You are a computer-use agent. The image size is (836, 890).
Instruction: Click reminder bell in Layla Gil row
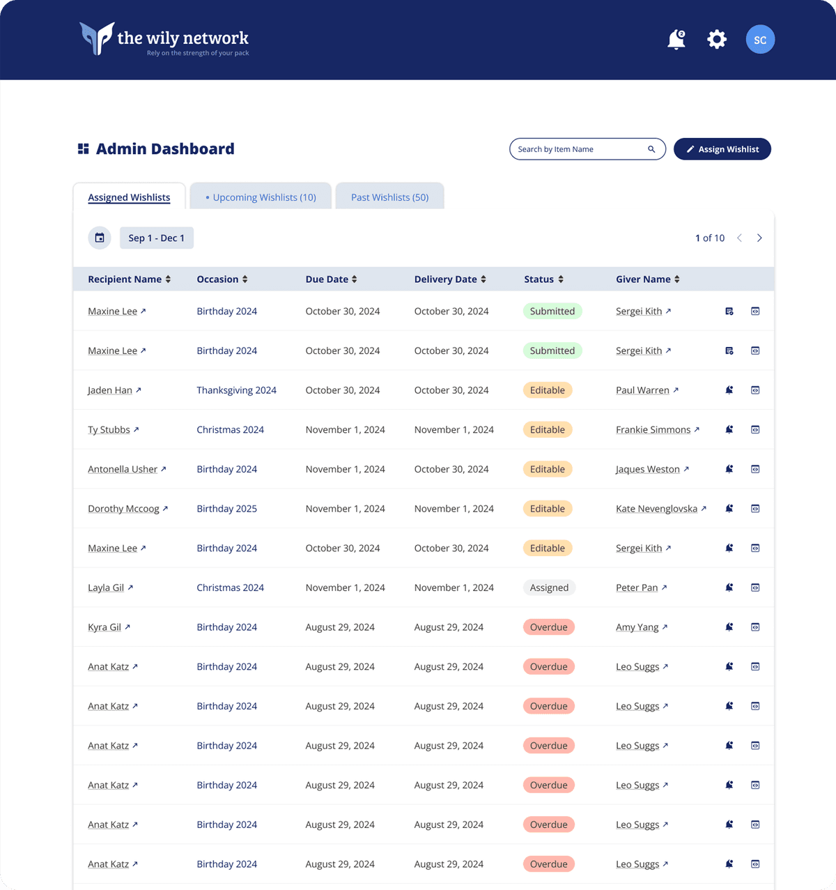coord(729,588)
